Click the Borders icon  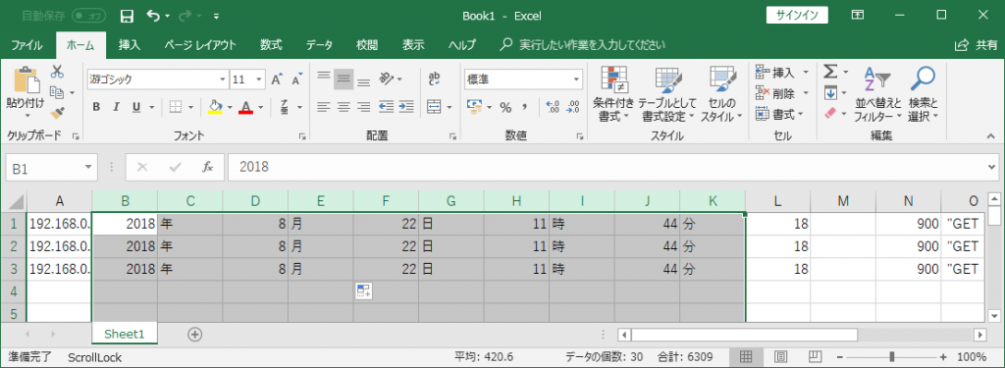[175, 107]
